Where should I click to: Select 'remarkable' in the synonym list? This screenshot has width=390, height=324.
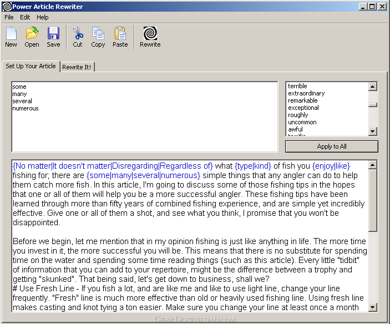[303, 100]
